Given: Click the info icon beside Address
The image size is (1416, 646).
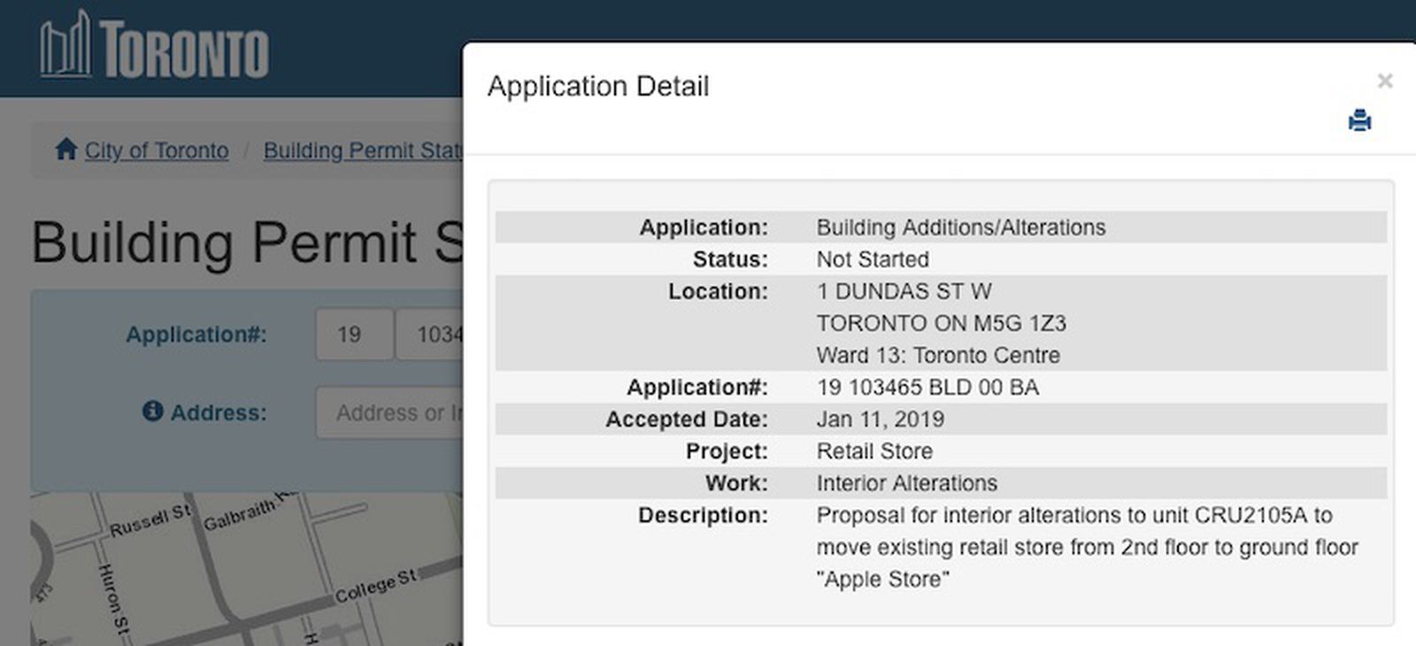Looking at the screenshot, I should 153,411.
